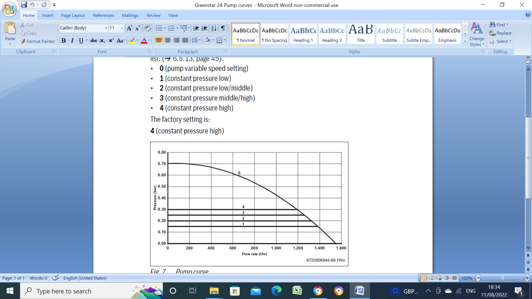The width and height of the screenshot is (532, 299).
Task: Open Microsoft Edge from the taskbar
Action: (276, 291)
